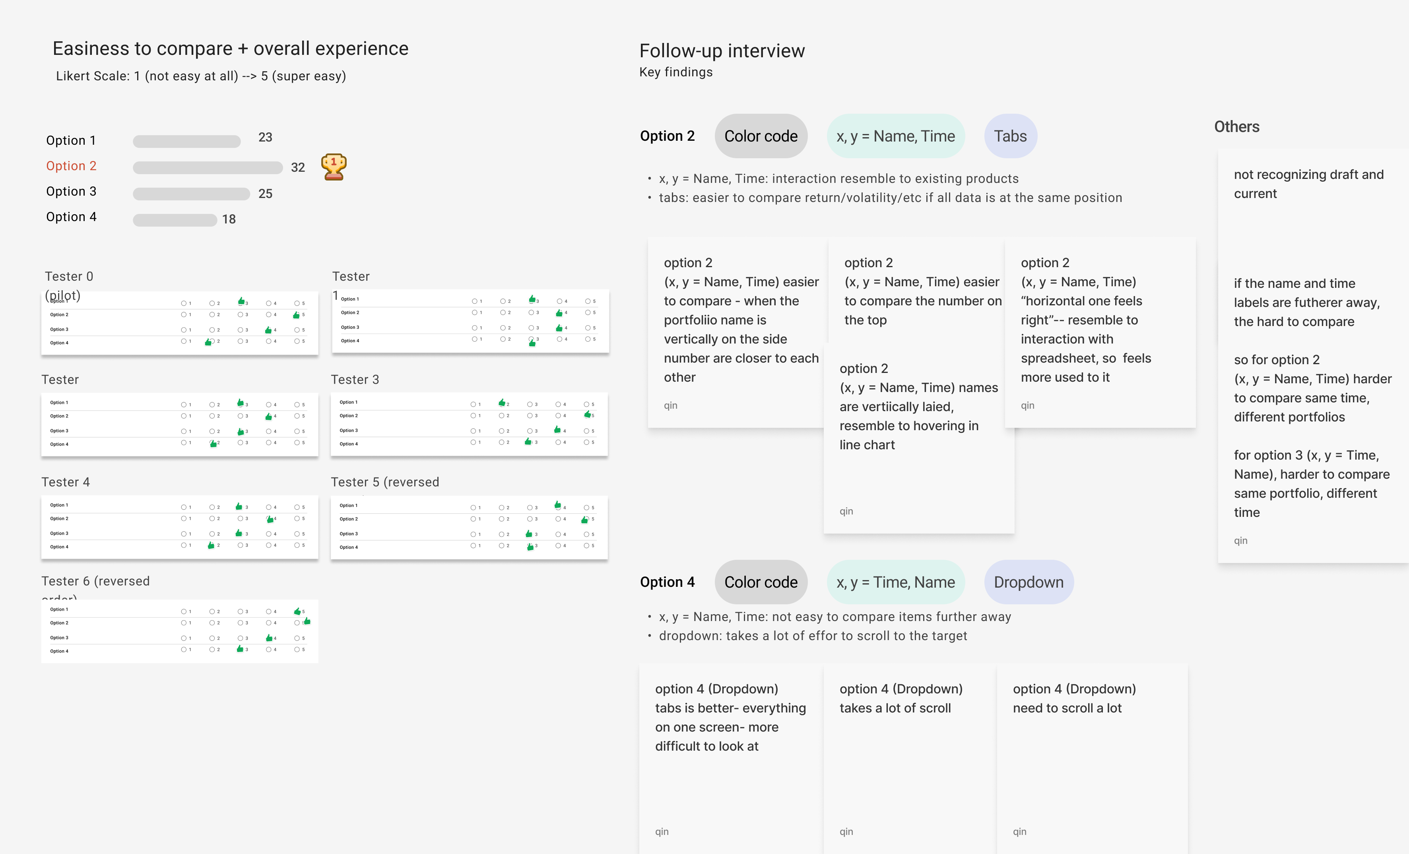Select rating 1 radio for Tester 0 Option 2
The height and width of the screenshot is (854, 1409).
pyautogui.click(x=184, y=314)
